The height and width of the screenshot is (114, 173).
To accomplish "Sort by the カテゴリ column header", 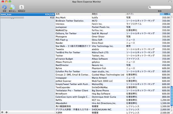I will pos(143,14).
